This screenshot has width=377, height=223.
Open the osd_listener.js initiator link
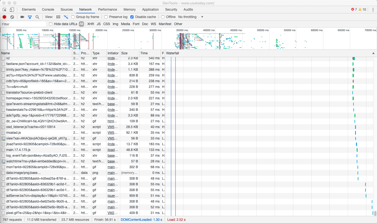point(112,127)
